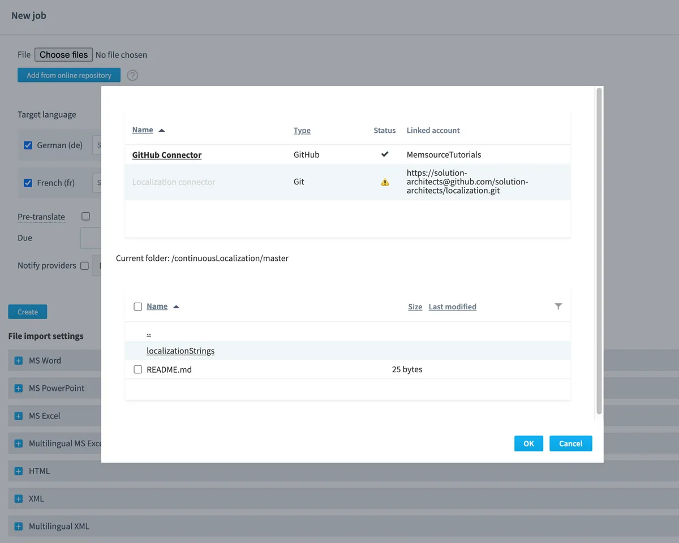Go up to the parent folder (..)
The height and width of the screenshot is (543, 679).
coord(149,333)
